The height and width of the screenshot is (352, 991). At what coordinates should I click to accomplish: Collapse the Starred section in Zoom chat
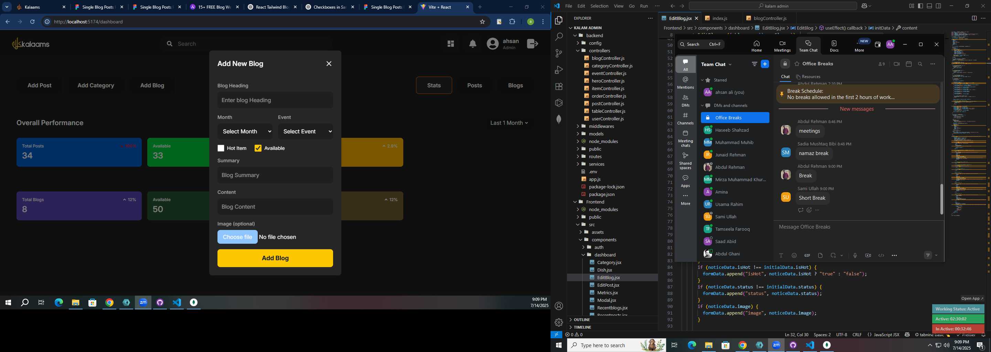(702, 80)
